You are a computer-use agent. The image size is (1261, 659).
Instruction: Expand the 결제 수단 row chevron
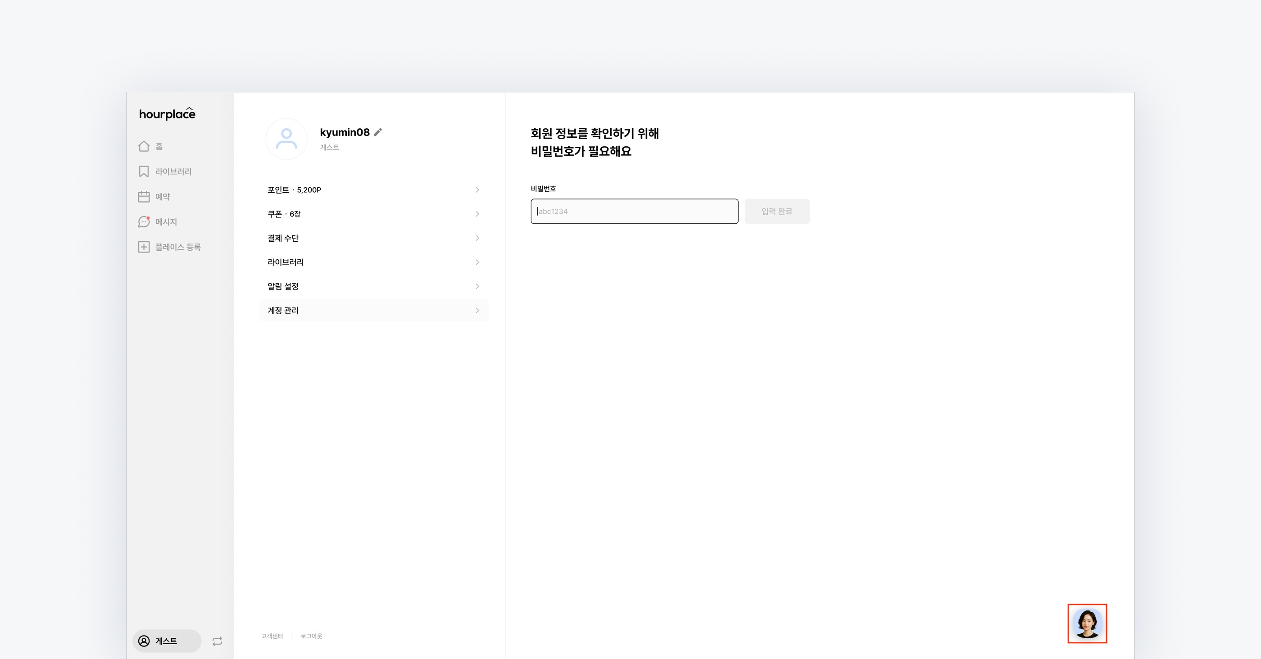click(477, 238)
